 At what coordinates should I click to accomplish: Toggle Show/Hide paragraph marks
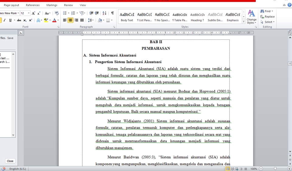click(113, 13)
